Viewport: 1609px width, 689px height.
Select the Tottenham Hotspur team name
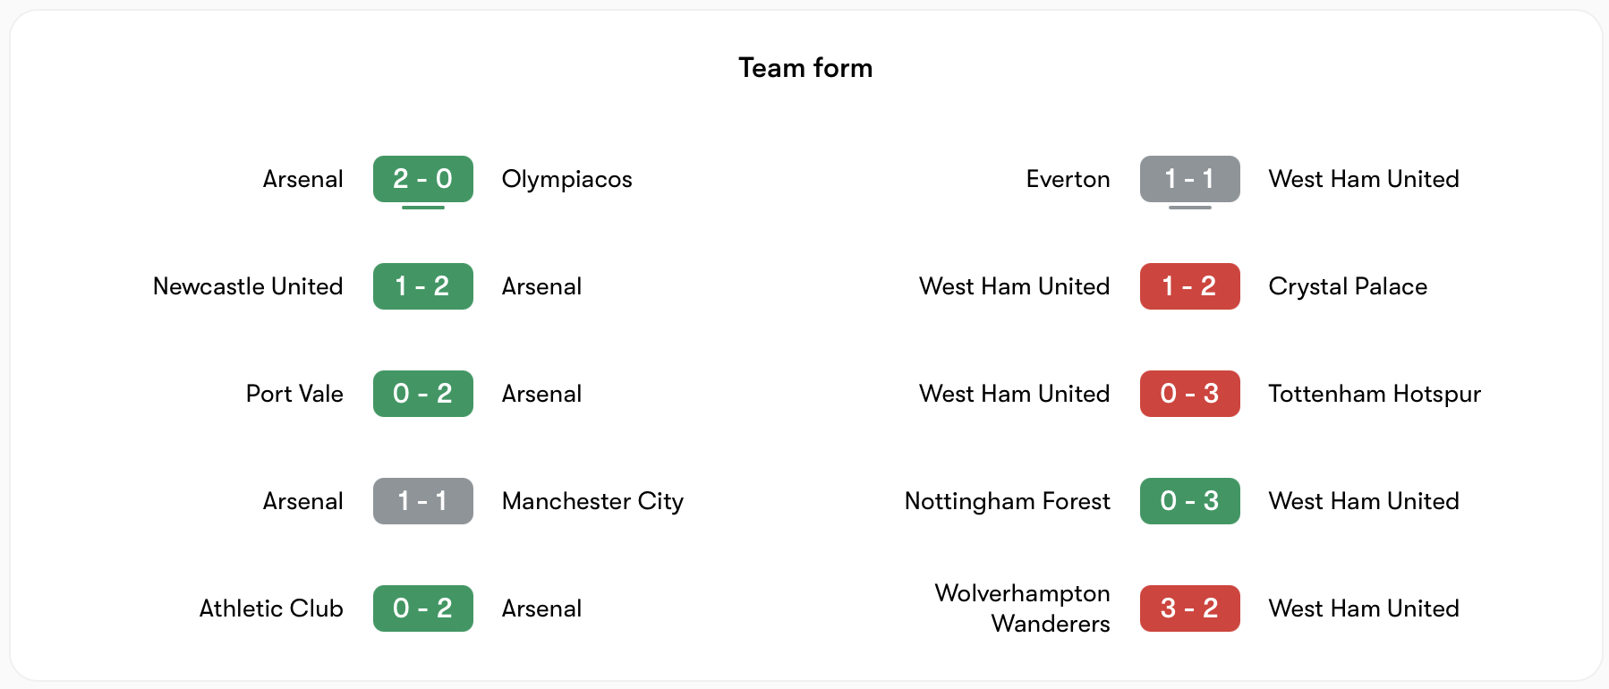click(1375, 394)
